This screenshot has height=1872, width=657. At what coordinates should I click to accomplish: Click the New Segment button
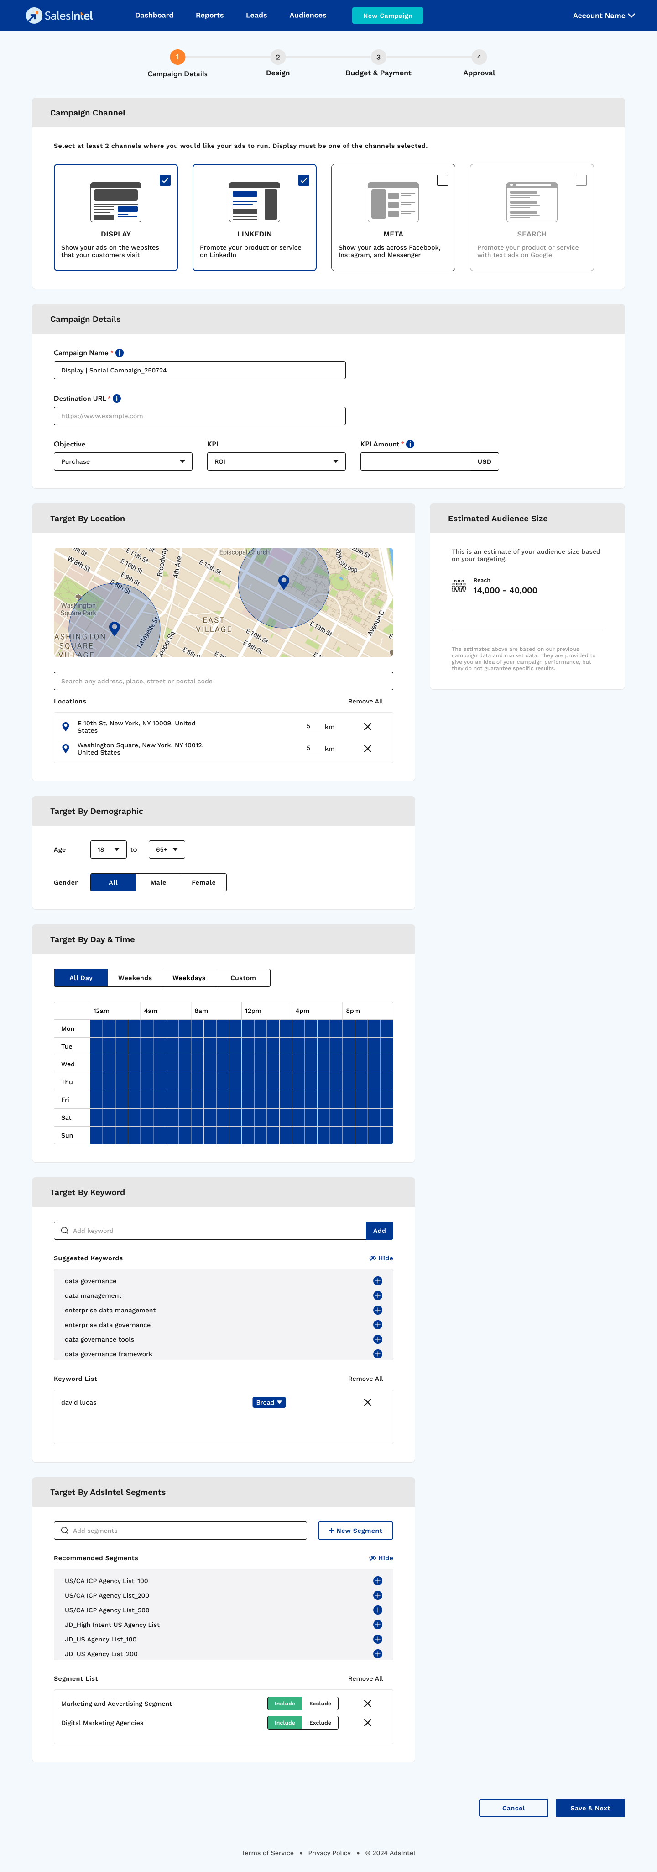[x=355, y=1531]
